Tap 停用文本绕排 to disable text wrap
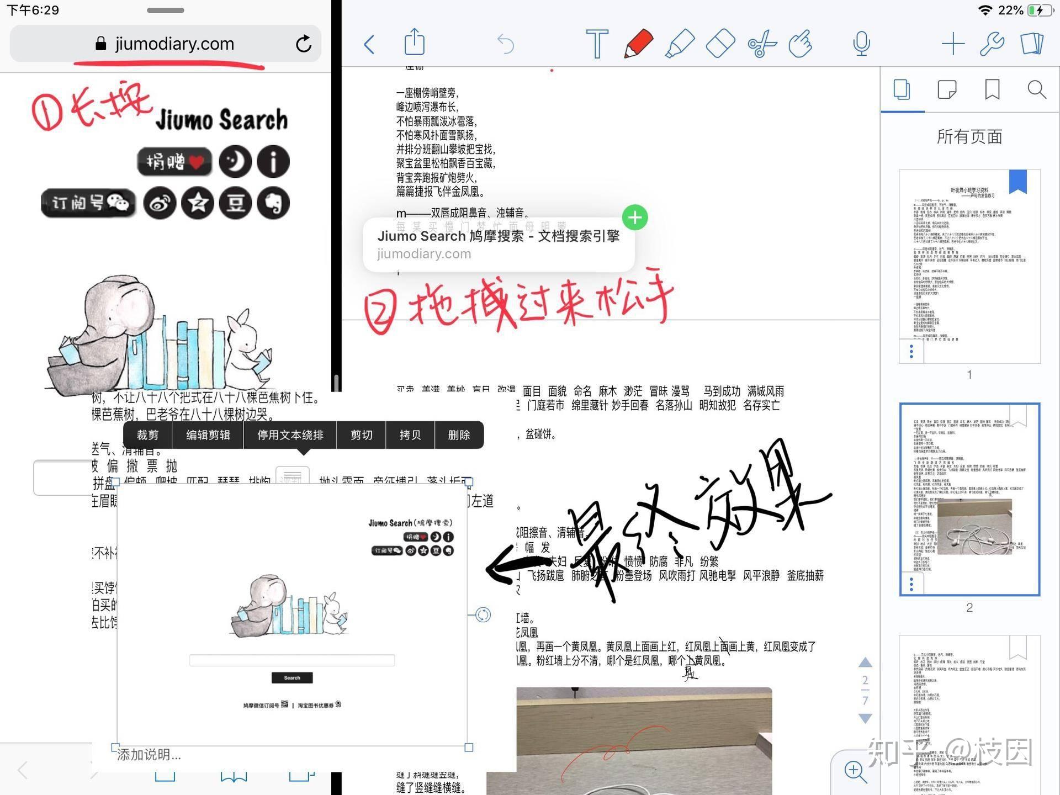The image size is (1060, 795). (289, 435)
